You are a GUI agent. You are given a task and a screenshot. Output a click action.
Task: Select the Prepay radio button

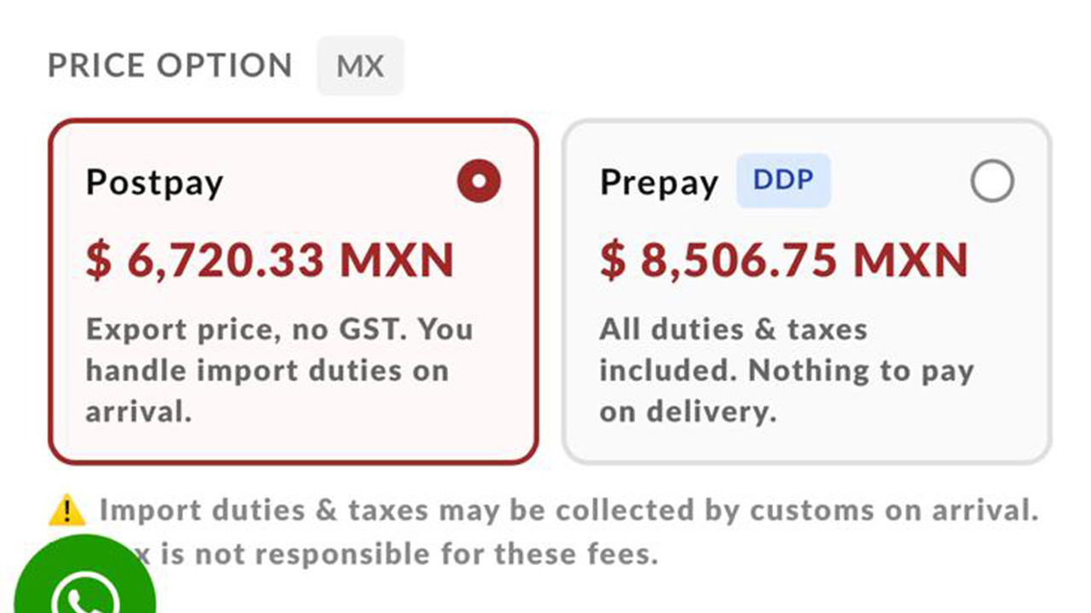[x=992, y=181]
